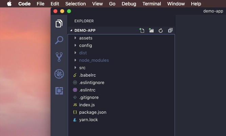The image size is (226, 136).
Task: Click the red close window button
Action: (x=55, y=11)
